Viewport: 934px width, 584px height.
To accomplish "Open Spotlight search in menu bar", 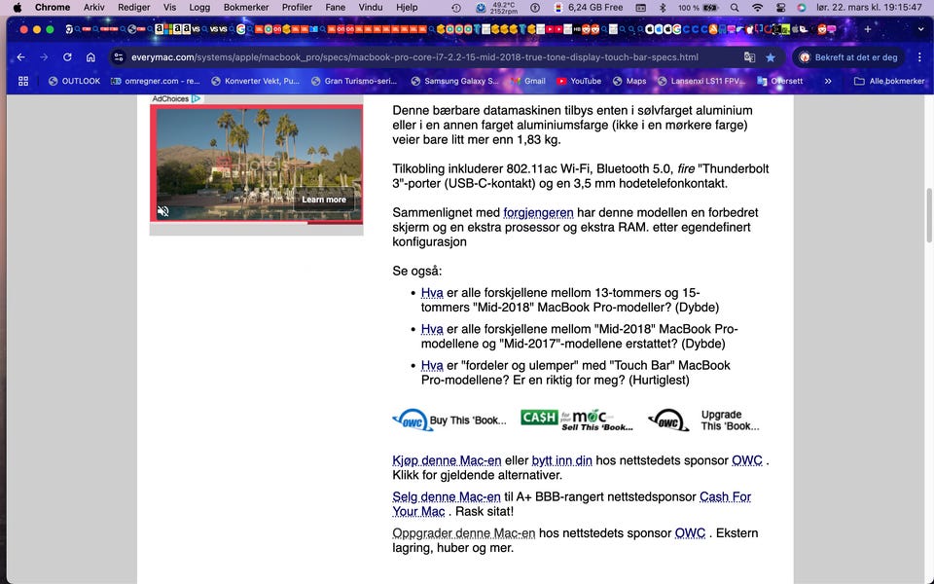I will (x=735, y=7).
